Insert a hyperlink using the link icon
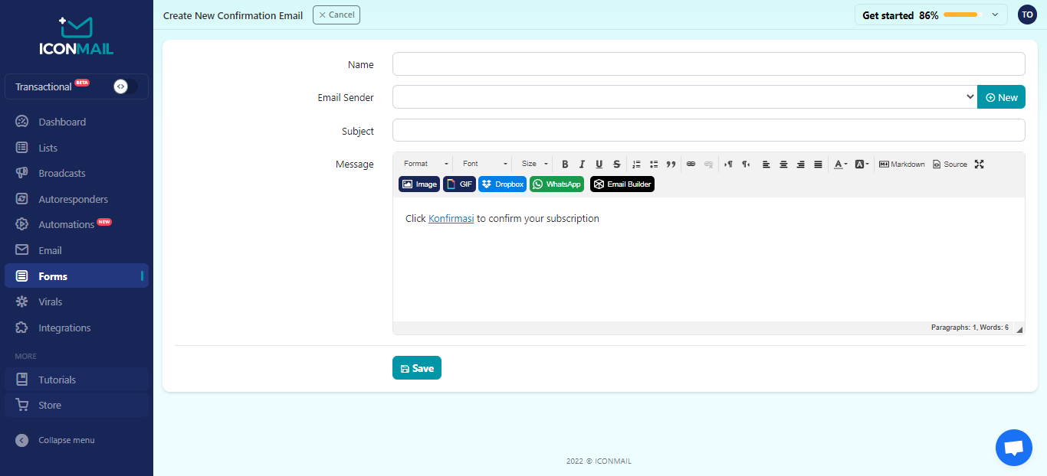 coord(691,165)
